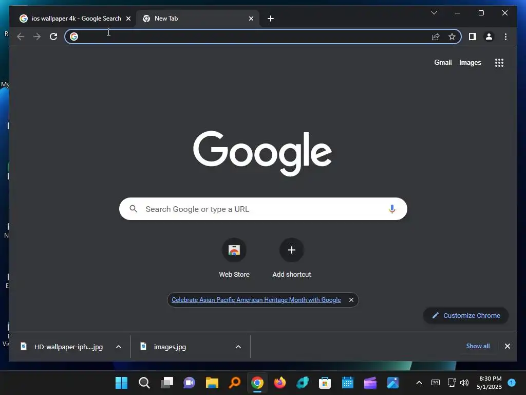Expand options for HD-wallpaper-iph download
Image resolution: width=526 pixels, height=395 pixels.
(x=119, y=347)
